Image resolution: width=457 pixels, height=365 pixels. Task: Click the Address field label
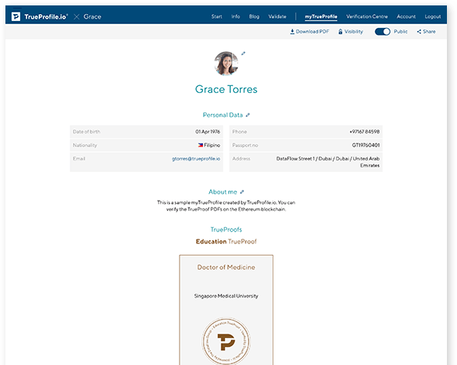coord(242,159)
